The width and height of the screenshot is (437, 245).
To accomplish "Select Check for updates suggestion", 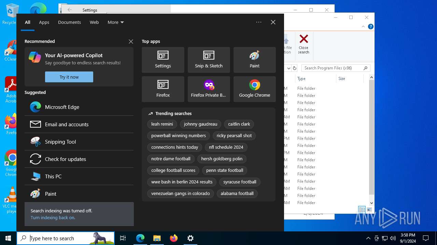I will (79, 159).
